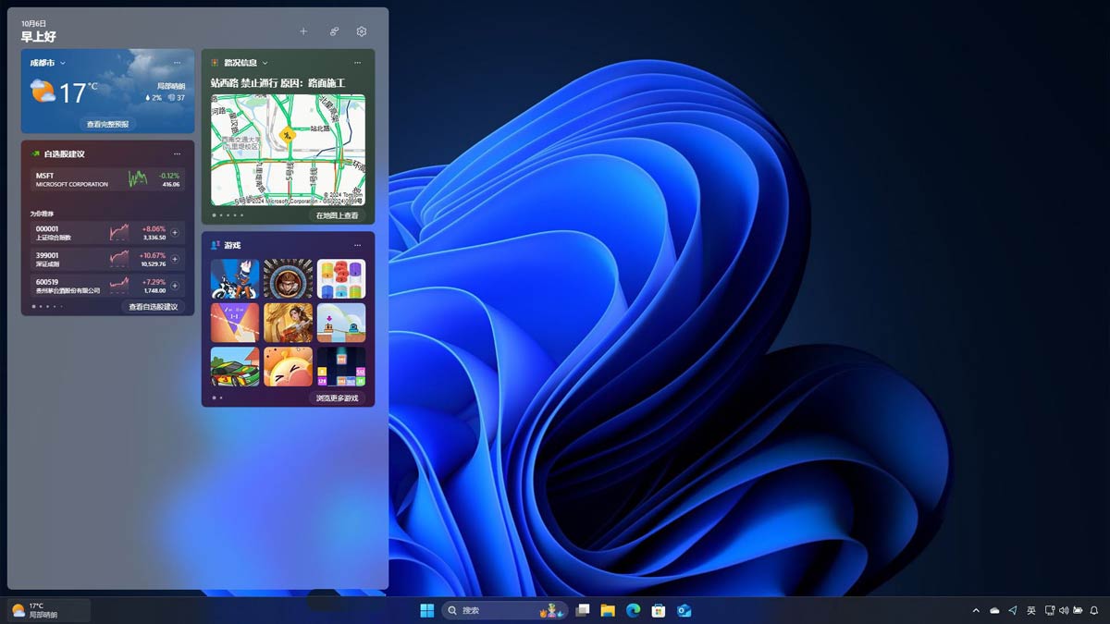Open Microsoft Store taskbar icon
Viewport: 1110px width, 624px height.
click(x=659, y=610)
